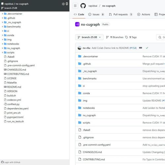Click the .flake8 file icon in file list
The image size is (165, 165).
80,130
